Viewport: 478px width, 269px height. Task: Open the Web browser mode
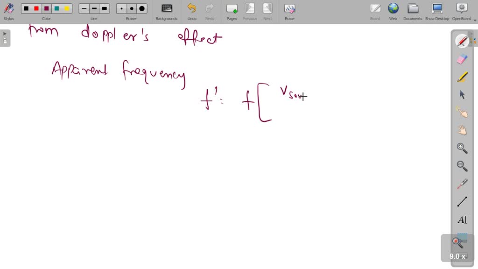tap(393, 12)
